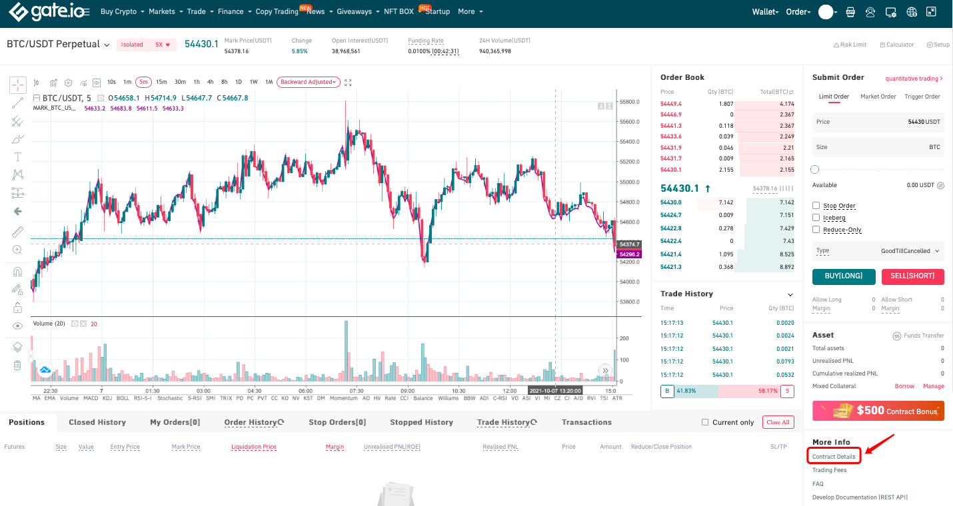Select the 5m timeframe

[x=143, y=82]
